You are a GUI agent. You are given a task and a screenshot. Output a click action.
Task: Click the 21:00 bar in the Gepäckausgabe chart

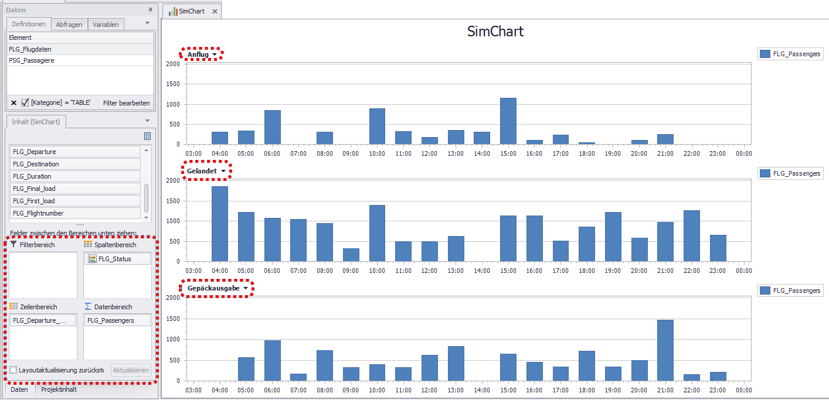tap(665, 350)
